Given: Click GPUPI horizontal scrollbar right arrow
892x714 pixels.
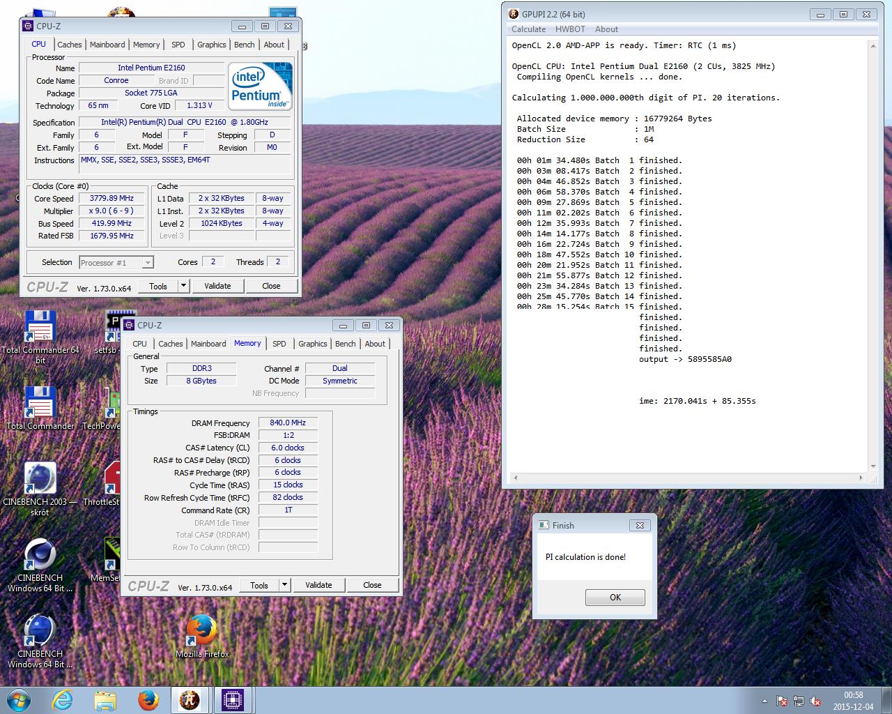Looking at the screenshot, I should tap(862, 478).
